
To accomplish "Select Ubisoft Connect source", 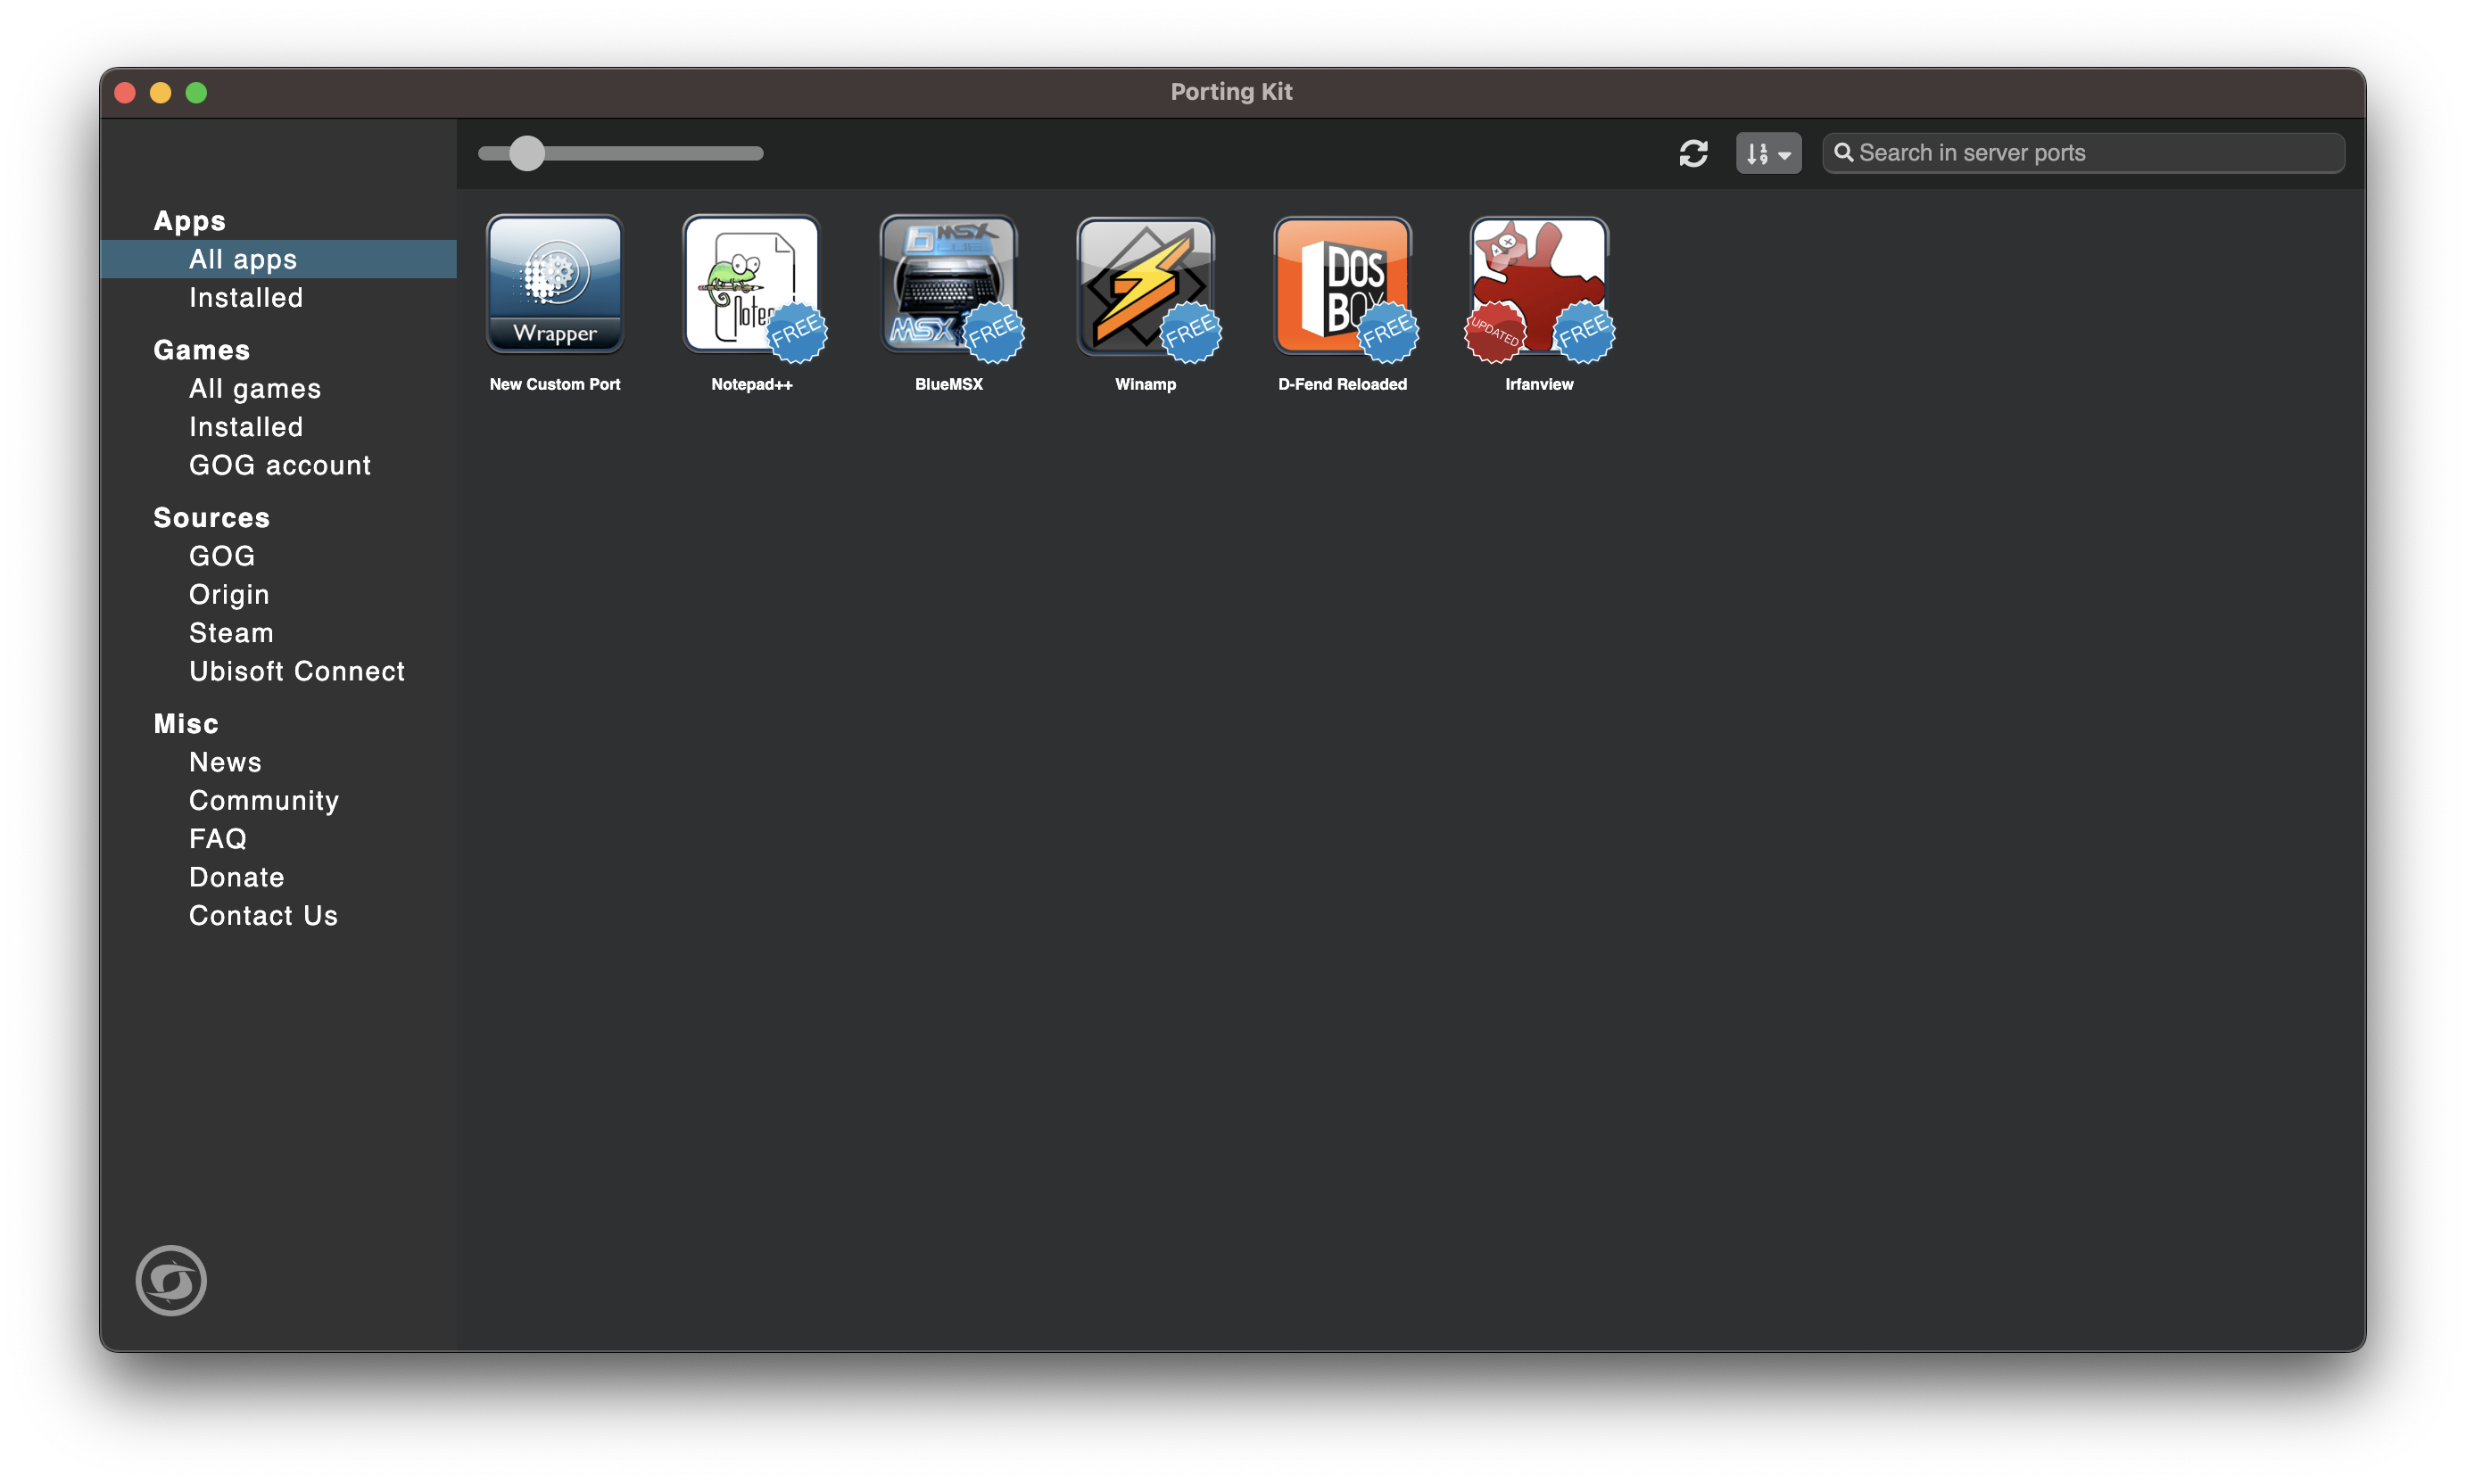I will pos(297,672).
